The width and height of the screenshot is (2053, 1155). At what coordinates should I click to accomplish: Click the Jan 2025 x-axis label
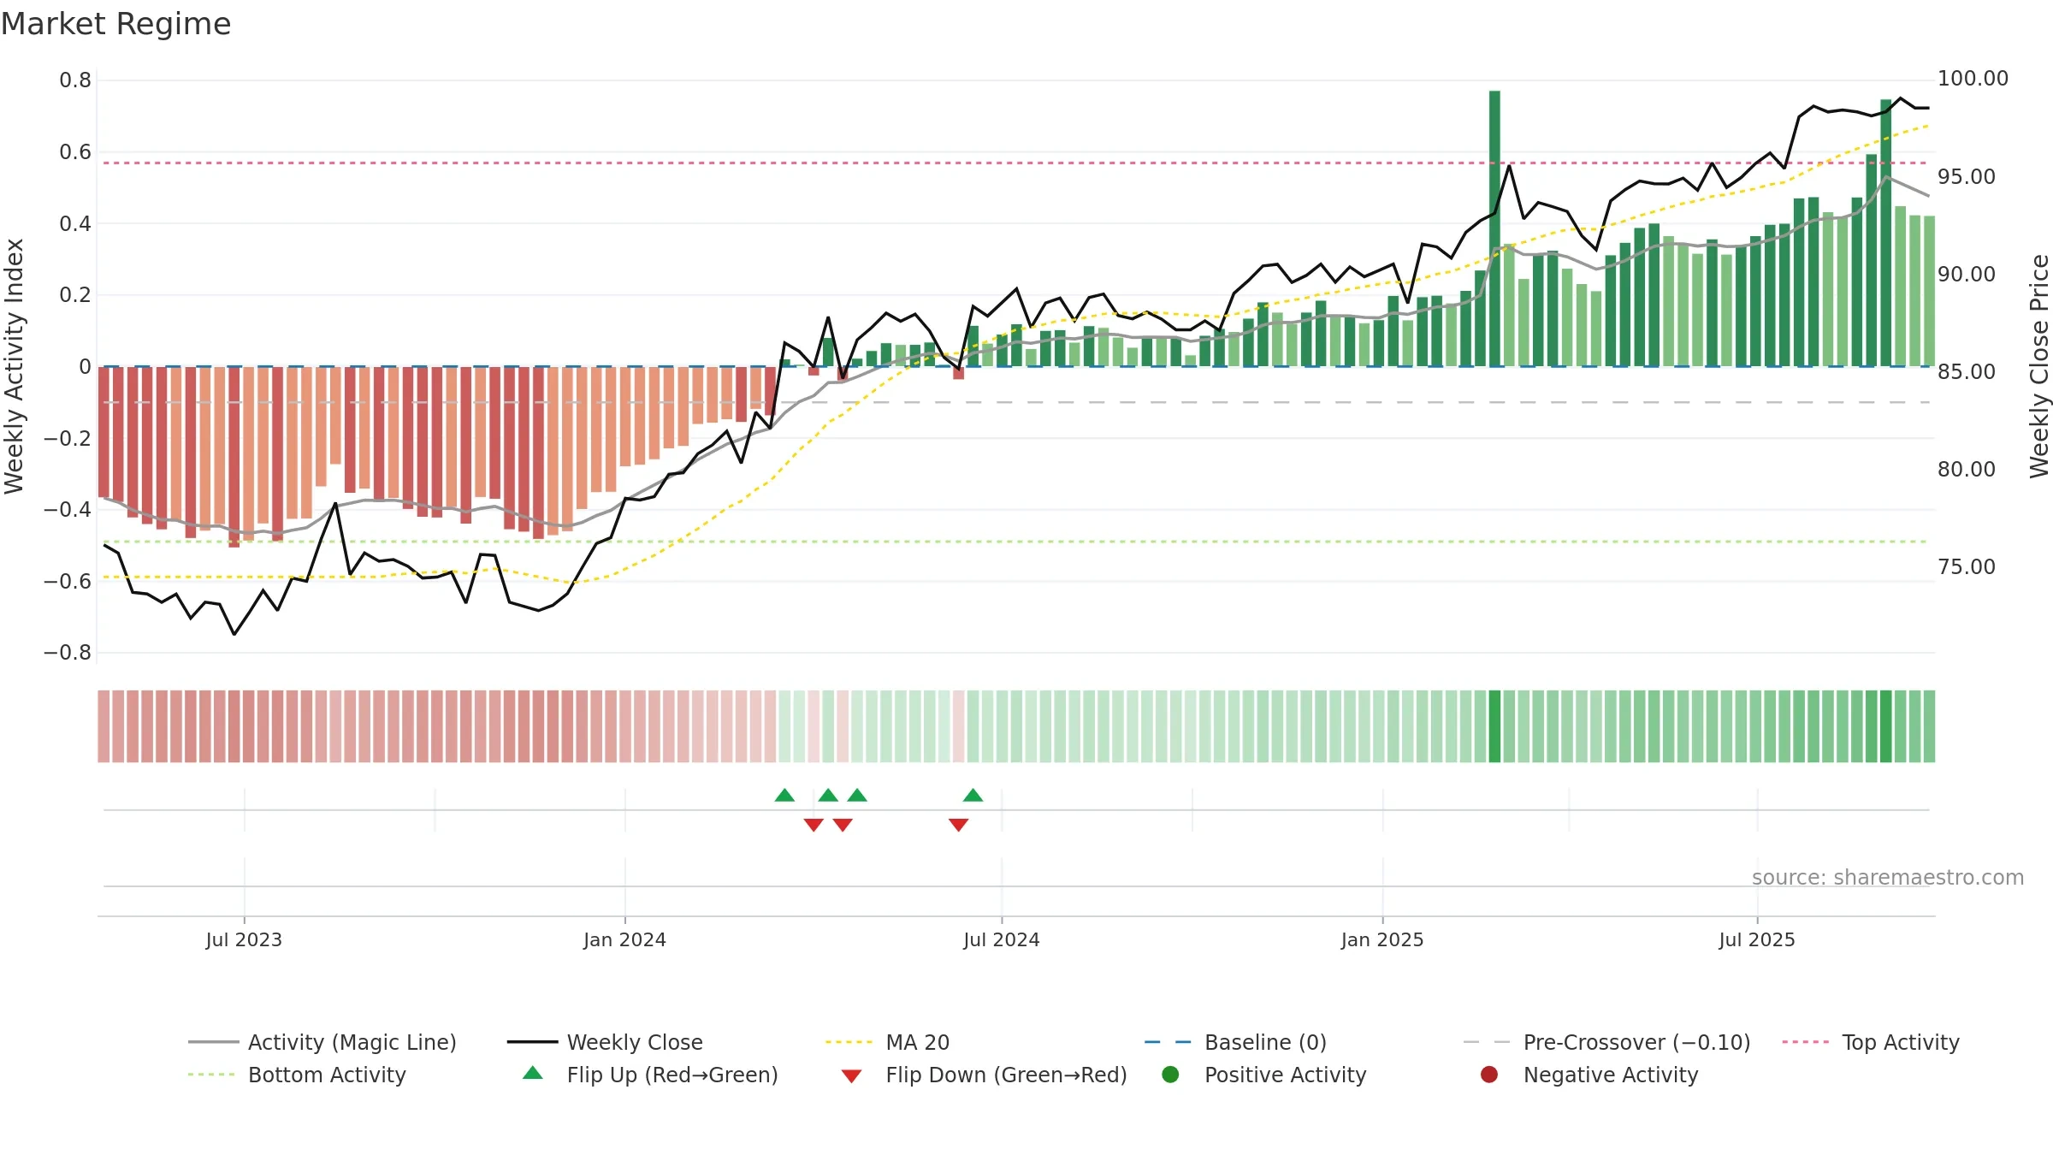[1382, 939]
